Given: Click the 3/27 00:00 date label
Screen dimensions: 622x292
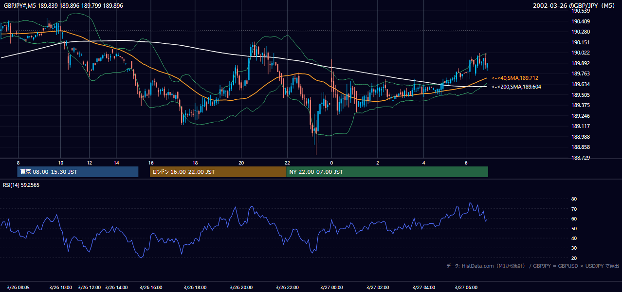Looking at the screenshot, I should 331,288.
